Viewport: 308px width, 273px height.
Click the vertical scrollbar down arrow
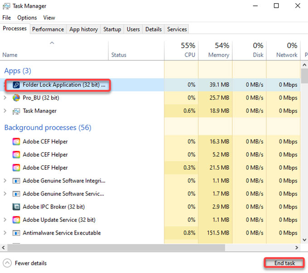pos(304,240)
